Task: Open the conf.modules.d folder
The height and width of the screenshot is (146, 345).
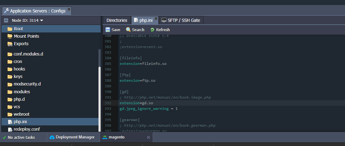Action: [x=28, y=54]
